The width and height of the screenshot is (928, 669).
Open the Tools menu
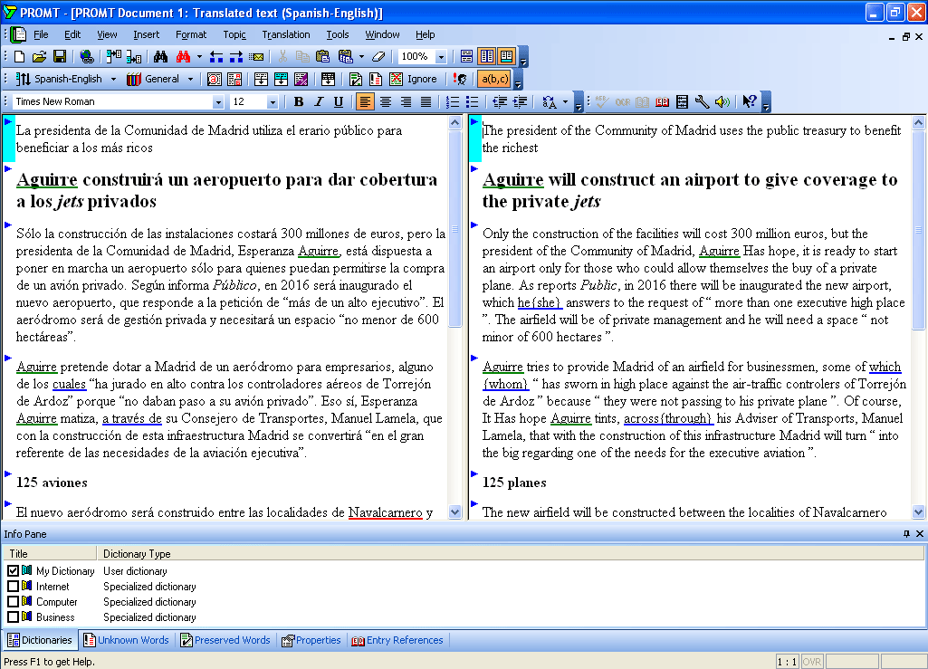point(338,34)
